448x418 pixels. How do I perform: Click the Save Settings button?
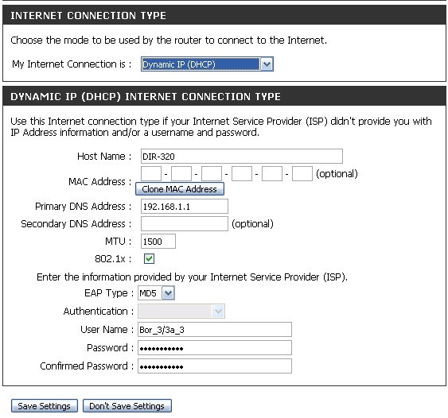tap(45, 406)
